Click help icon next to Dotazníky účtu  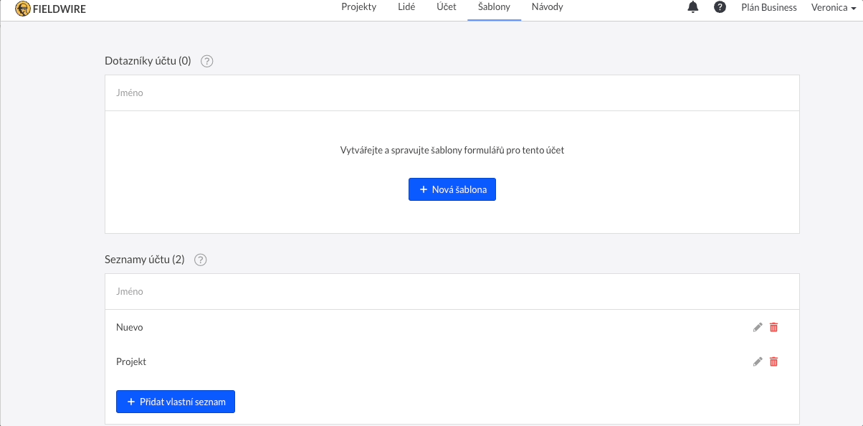click(207, 61)
